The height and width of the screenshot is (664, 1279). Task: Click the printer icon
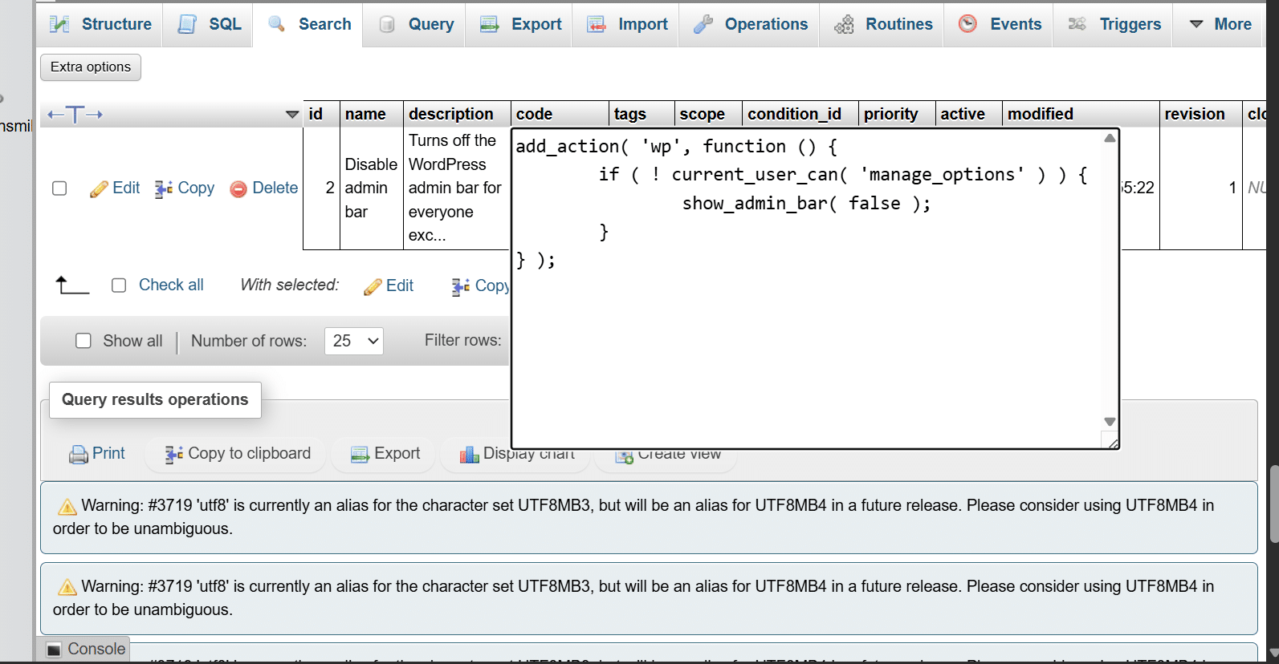tap(79, 455)
